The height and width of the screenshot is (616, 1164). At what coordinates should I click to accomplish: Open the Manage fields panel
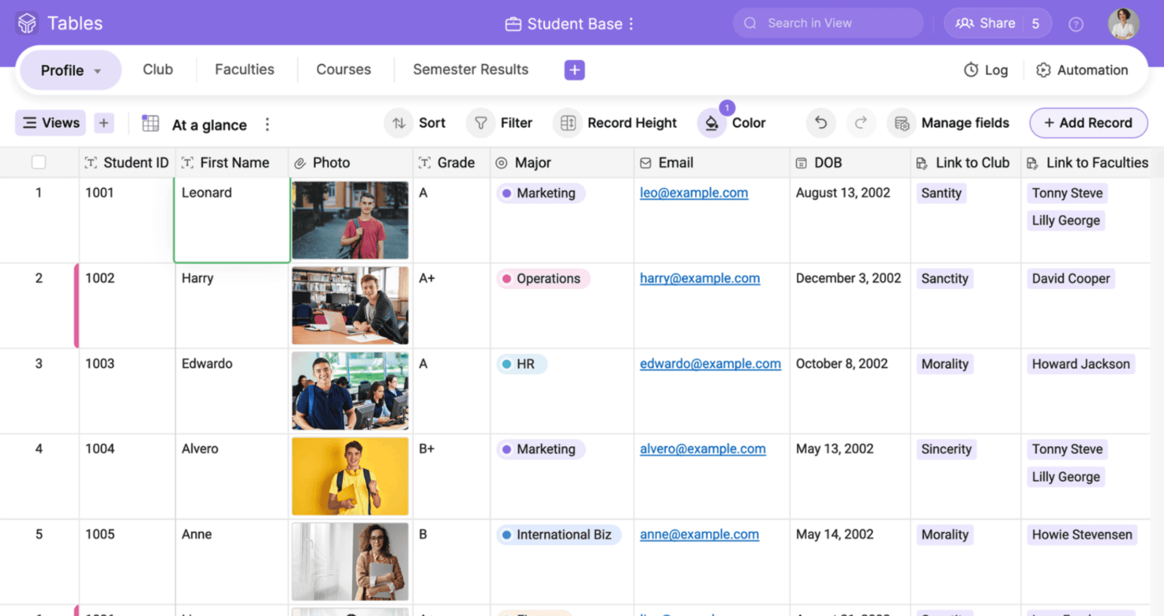(x=948, y=123)
